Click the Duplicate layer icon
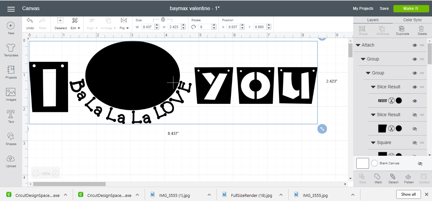 click(x=402, y=28)
